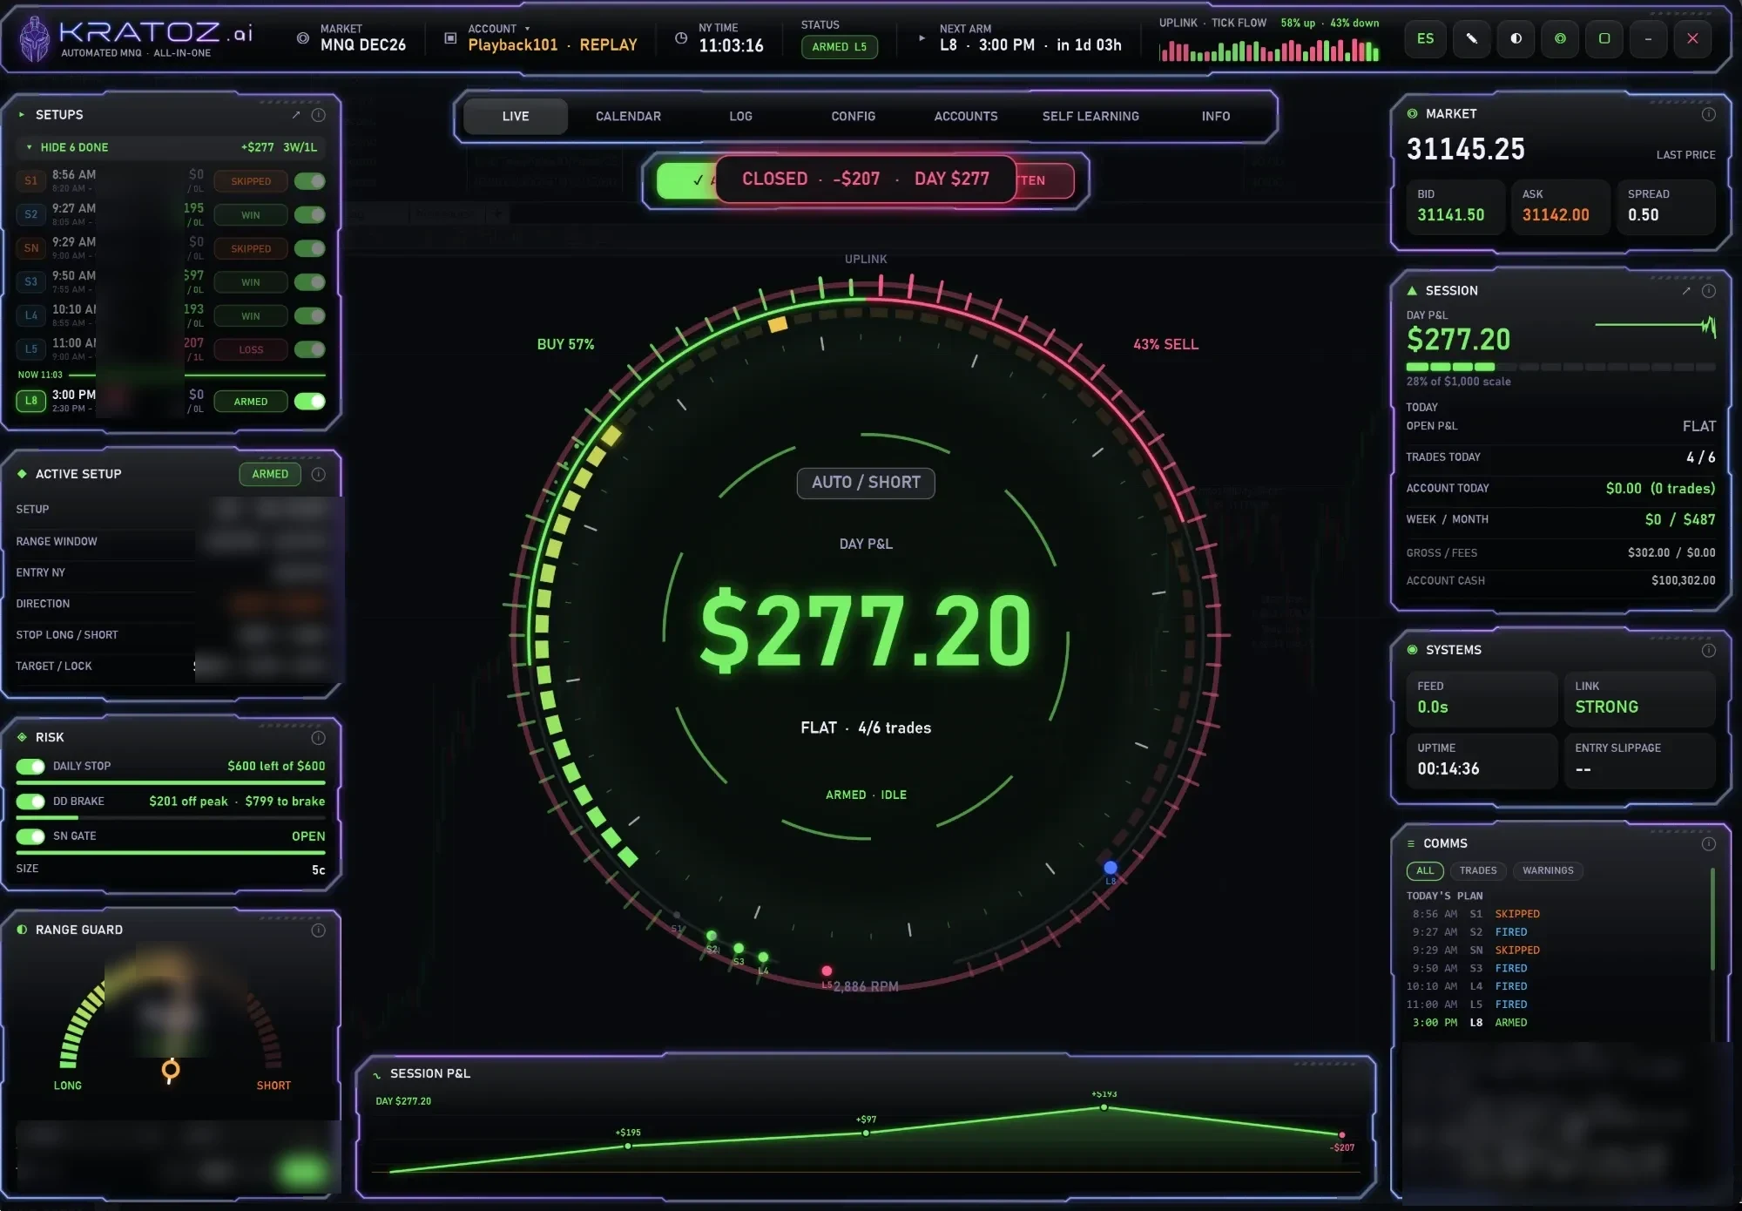The width and height of the screenshot is (1742, 1211).
Task: Select the Warnings filter in Comms
Action: [1548, 871]
